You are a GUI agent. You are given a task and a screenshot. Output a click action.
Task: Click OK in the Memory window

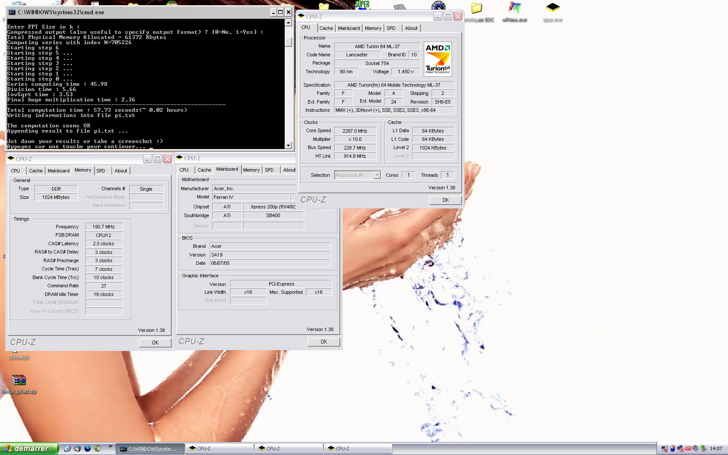(155, 343)
